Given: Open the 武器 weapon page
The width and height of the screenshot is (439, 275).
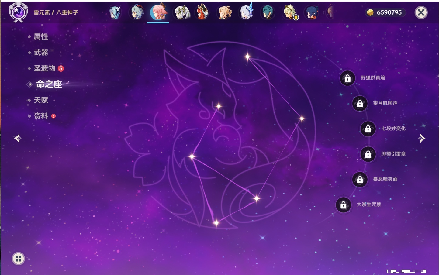Looking at the screenshot, I should point(41,53).
